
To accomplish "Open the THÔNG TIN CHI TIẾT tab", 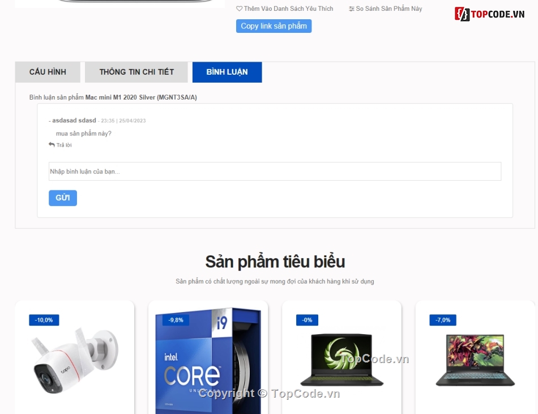I will coord(136,72).
